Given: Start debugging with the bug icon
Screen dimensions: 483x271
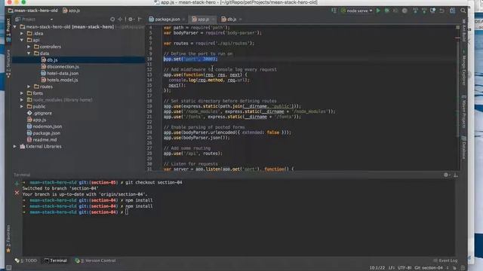Looking at the screenshot, I should (x=387, y=11).
